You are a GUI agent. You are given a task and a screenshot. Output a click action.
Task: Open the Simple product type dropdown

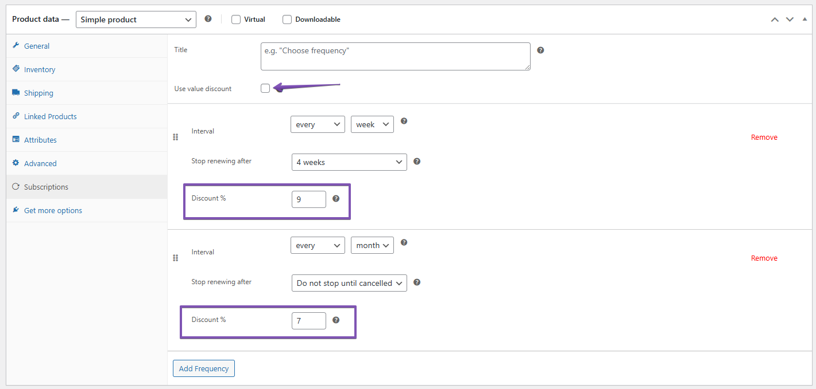point(136,19)
